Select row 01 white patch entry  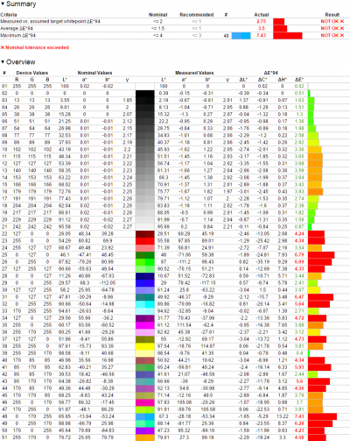click(x=175, y=86)
